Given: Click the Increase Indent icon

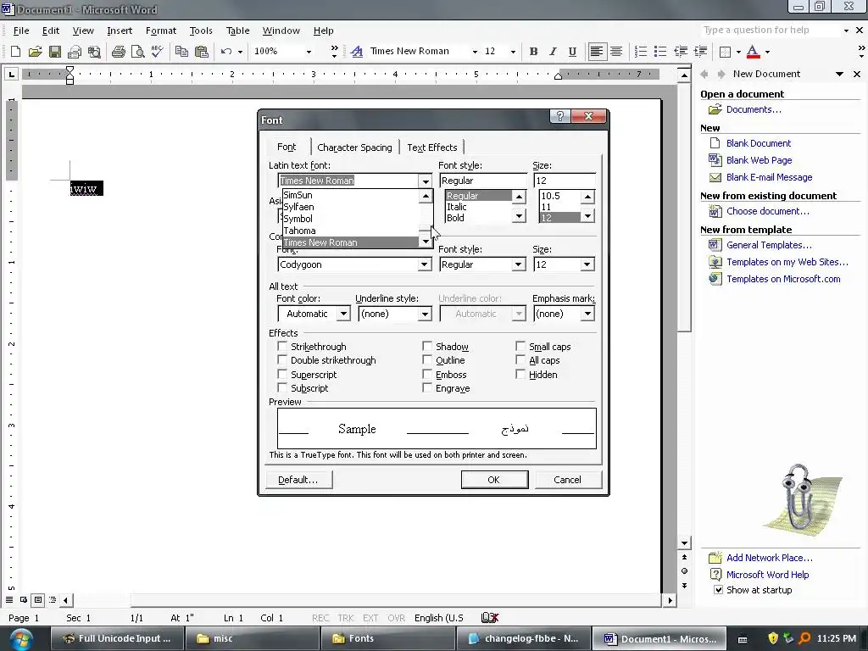Looking at the screenshot, I should click(x=700, y=52).
